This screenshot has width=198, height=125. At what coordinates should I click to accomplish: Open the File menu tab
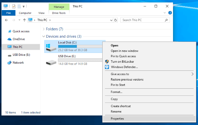(x=8, y=13)
